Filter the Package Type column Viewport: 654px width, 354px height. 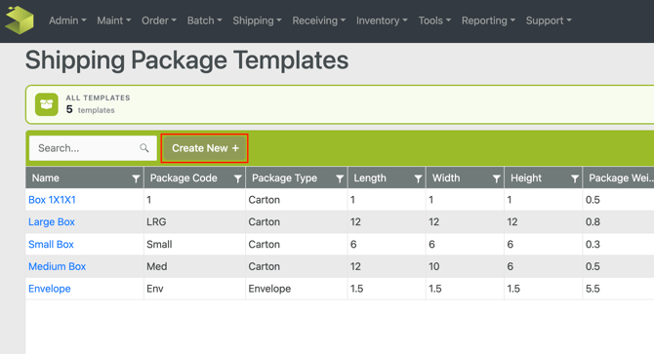pyautogui.click(x=340, y=178)
